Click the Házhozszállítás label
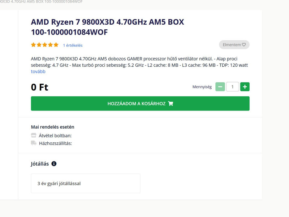This screenshot has width=289, height=217. pos(55,143)
